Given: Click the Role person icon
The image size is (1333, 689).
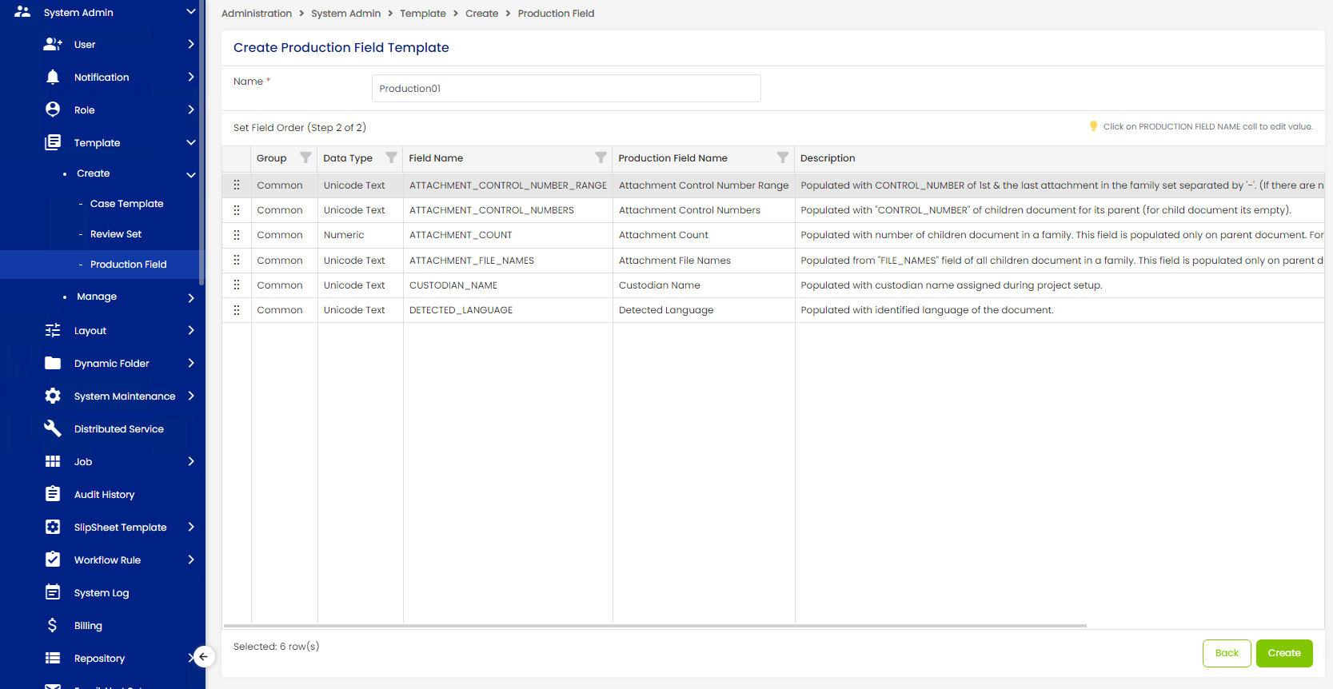Looking at the screenshot, I should coord(53,110).
